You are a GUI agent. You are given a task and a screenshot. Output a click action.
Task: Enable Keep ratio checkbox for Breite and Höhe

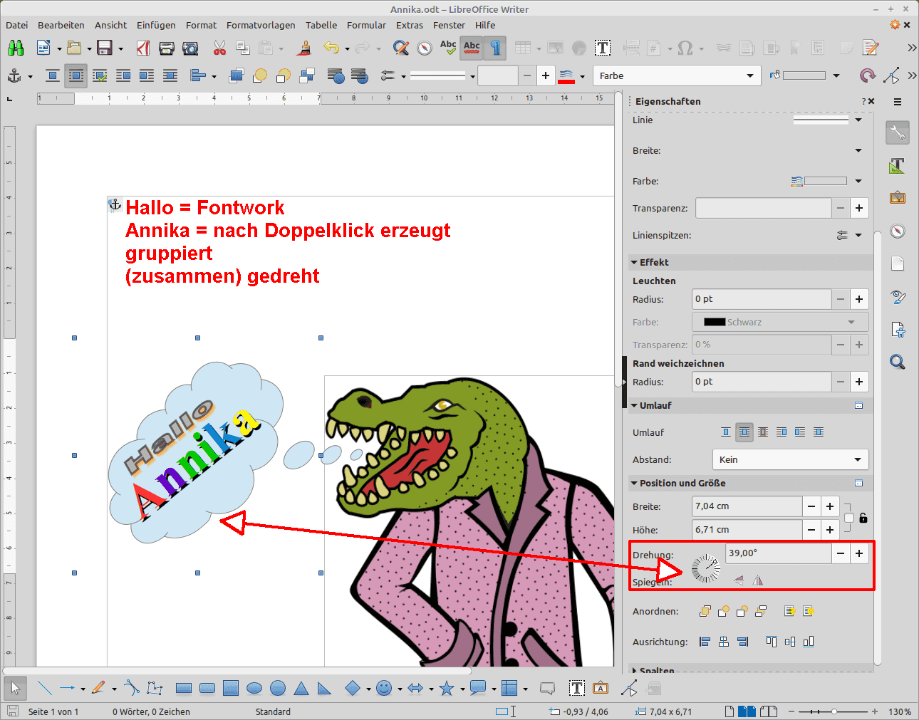point(849,518)
